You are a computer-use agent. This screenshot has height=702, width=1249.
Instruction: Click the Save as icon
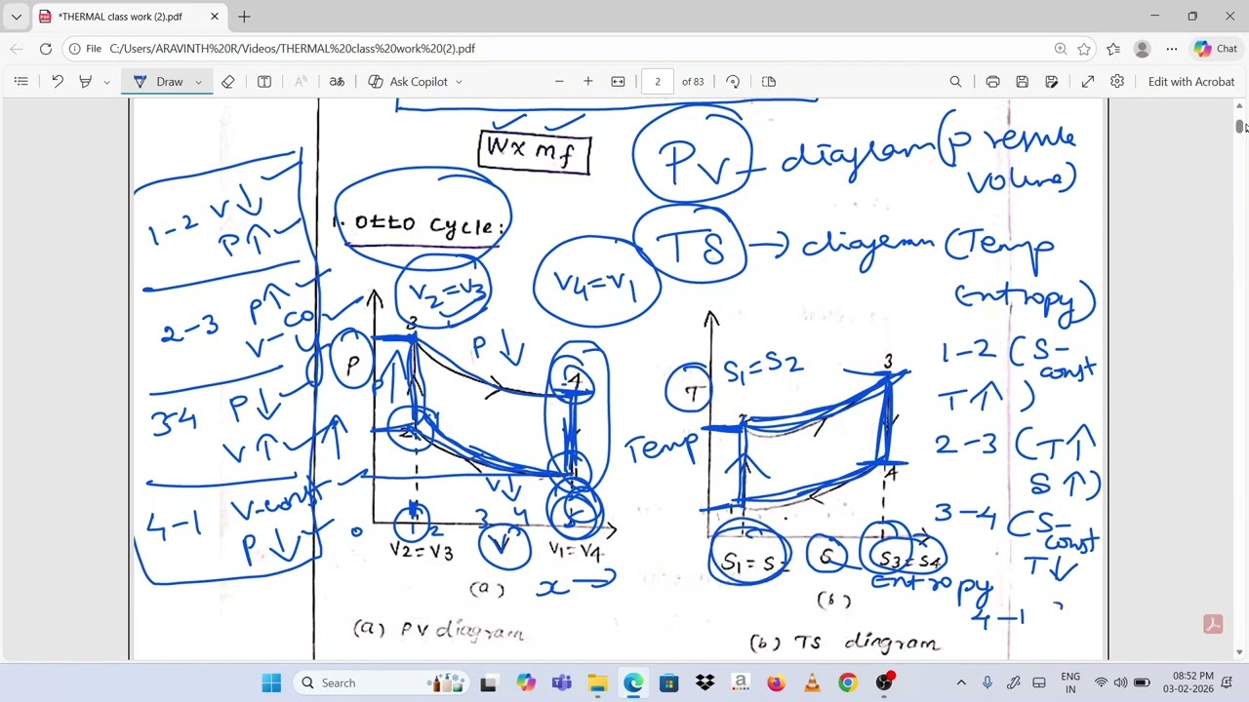(1052, 82)
